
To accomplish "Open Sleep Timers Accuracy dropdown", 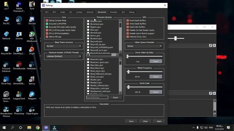I will click(x=64, y=46).
